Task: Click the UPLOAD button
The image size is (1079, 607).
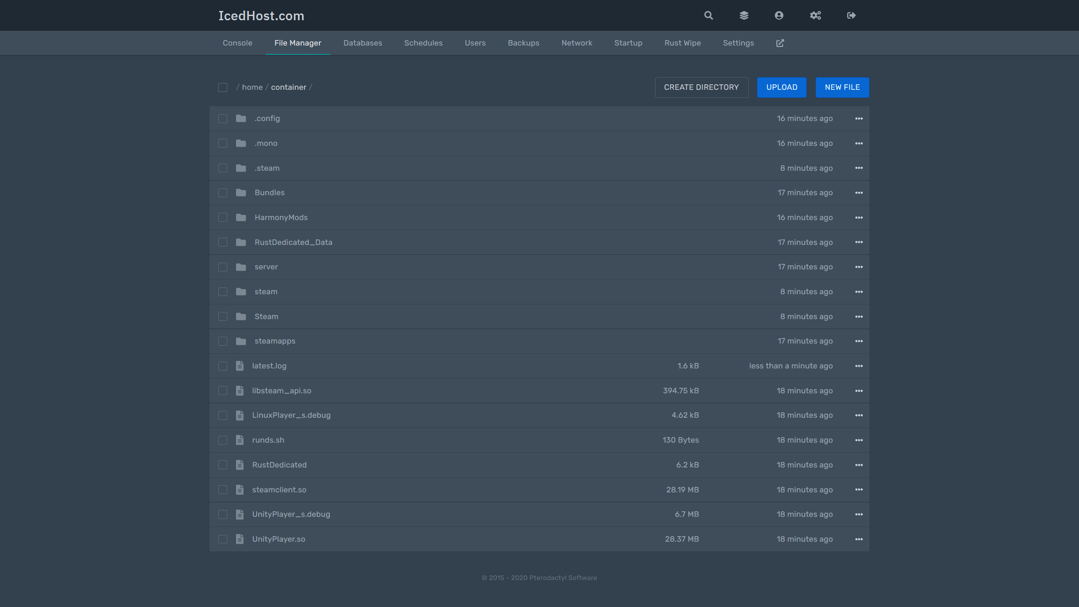Action: [x=782, y=87]
